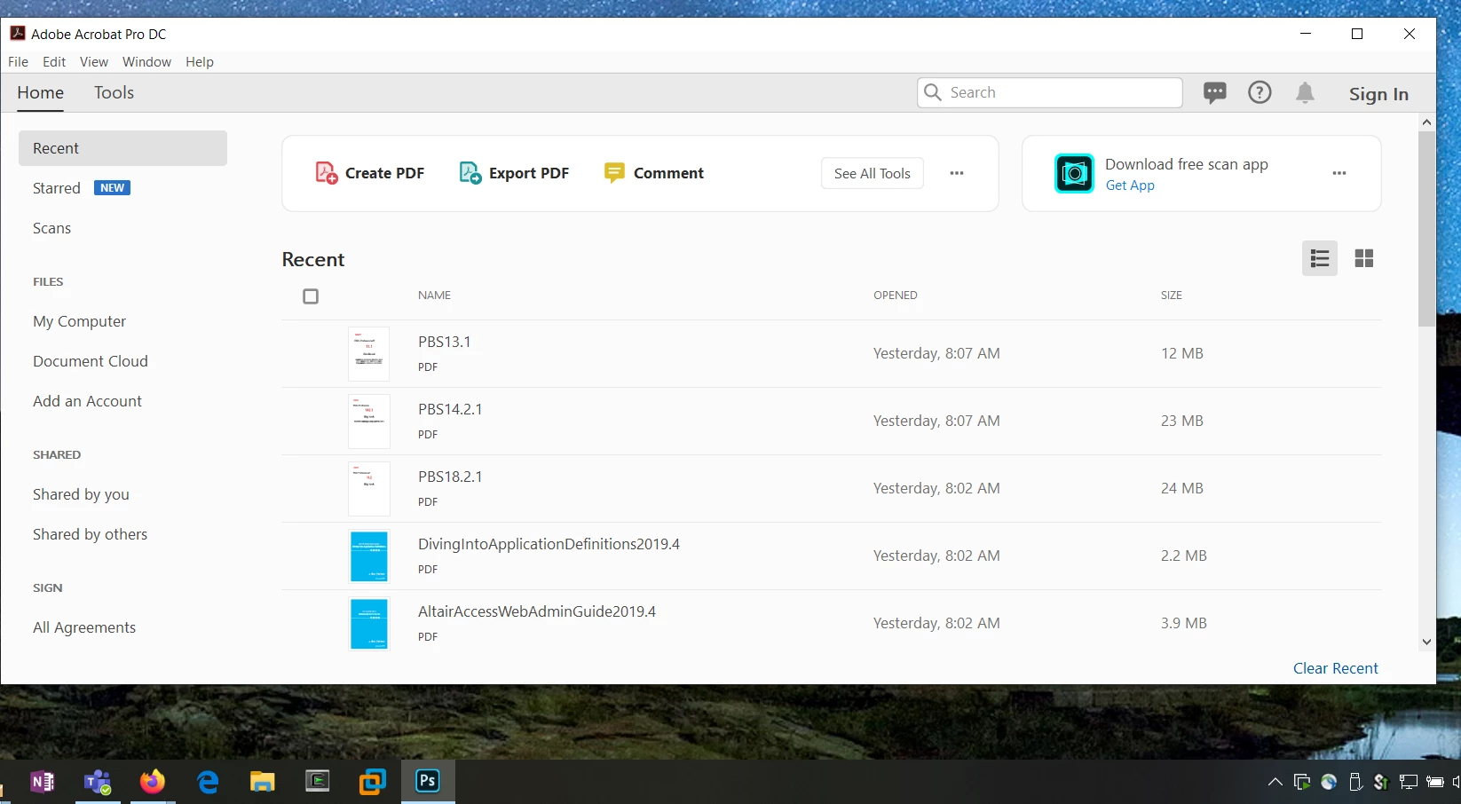Select DivingIntoApplicationDefinitions2019.4 file name
The width and height of the screenshot is (1461, 804).
pyautogui.click(x=549, y=544)
